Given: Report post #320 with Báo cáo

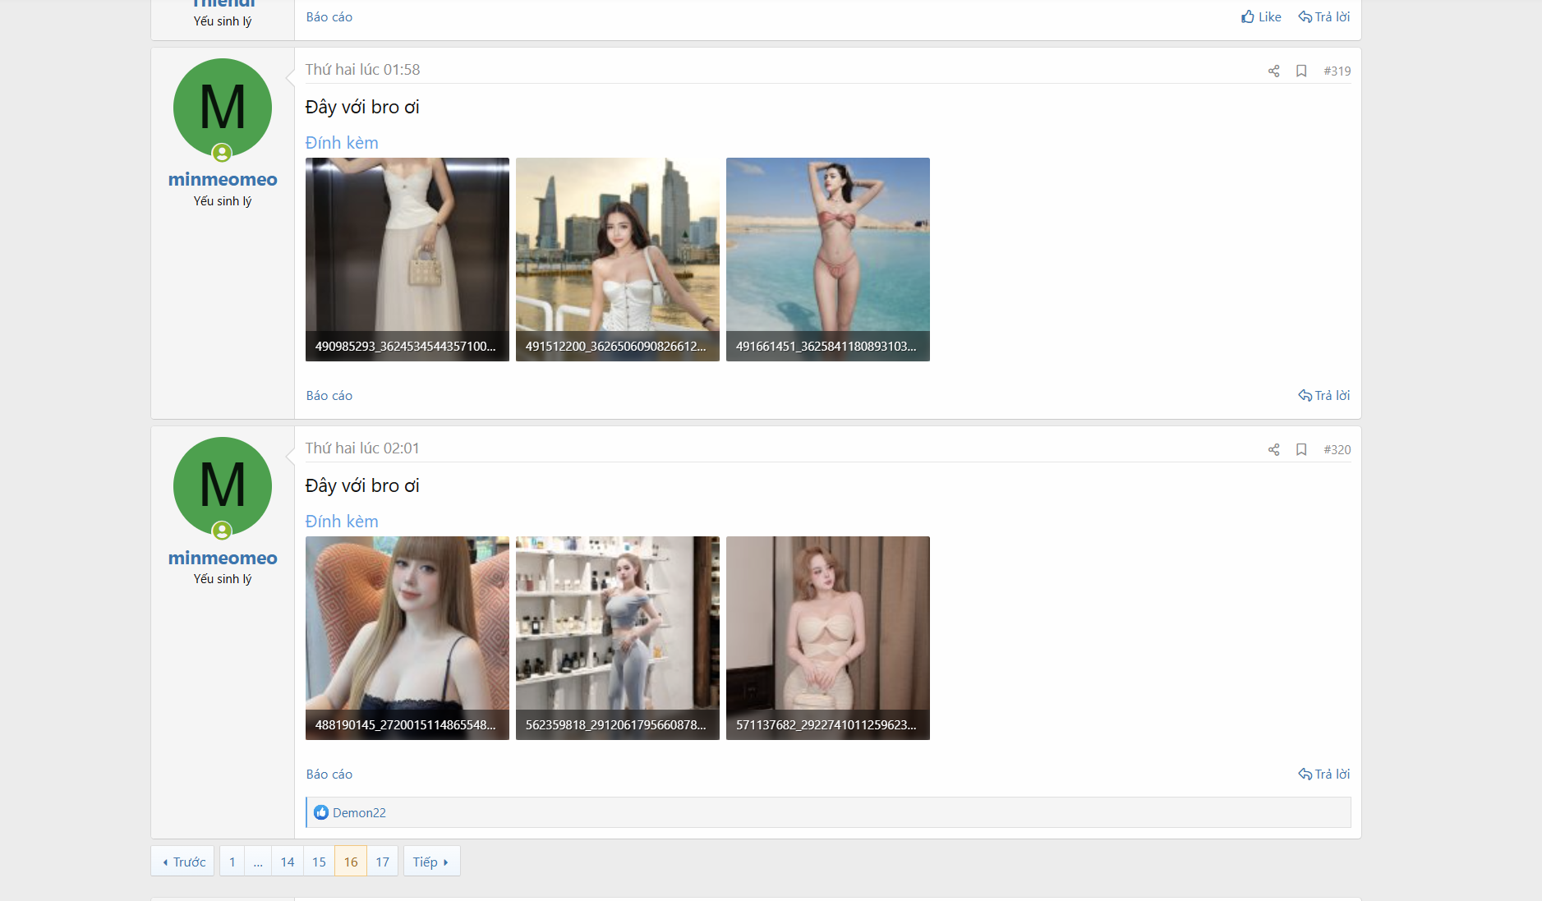Looking at the screenshot, I should [x=329, y=775].
